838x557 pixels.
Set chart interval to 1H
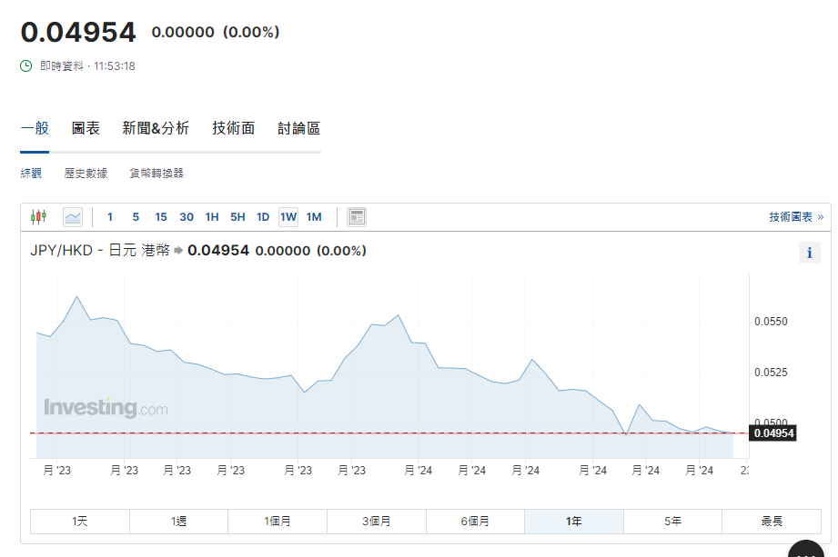(212, 216)
